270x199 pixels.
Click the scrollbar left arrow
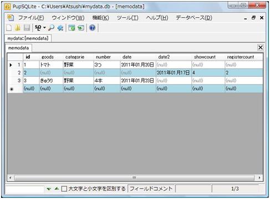(x=11, y=178)
